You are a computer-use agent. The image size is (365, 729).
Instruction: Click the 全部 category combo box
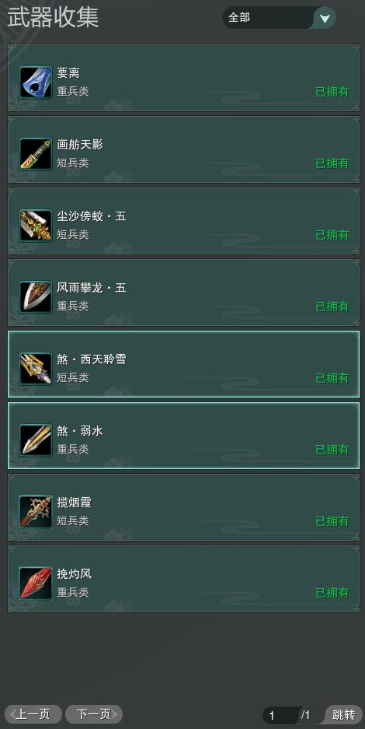click(280, 18)
